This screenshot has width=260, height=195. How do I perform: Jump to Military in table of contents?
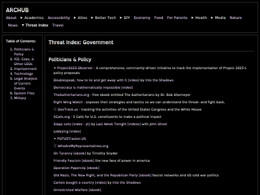pyautogui.click(x=20, y=98)
